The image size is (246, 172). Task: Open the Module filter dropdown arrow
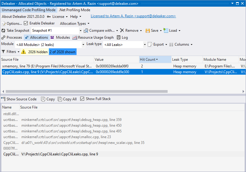(x=83, y=45)
